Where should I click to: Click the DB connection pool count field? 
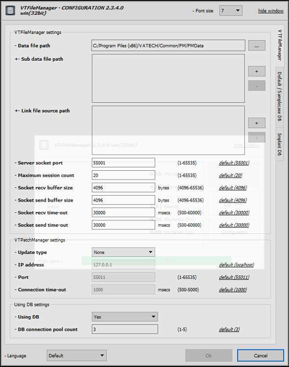point(125,329)
